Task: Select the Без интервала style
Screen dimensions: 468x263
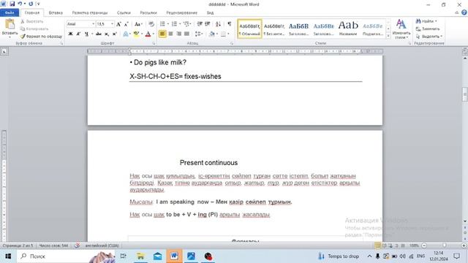Action: pyautogui.click(x=274, y=29)
